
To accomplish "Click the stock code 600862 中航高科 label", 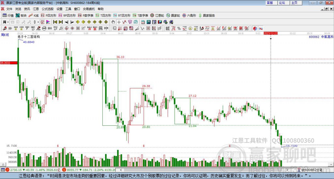I will 321,37.
